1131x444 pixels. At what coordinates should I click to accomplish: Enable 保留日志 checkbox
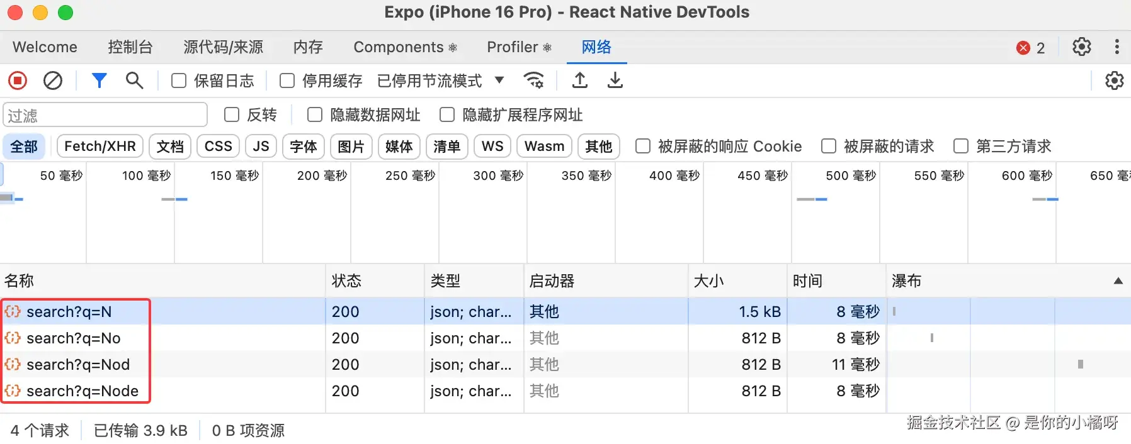179,80
